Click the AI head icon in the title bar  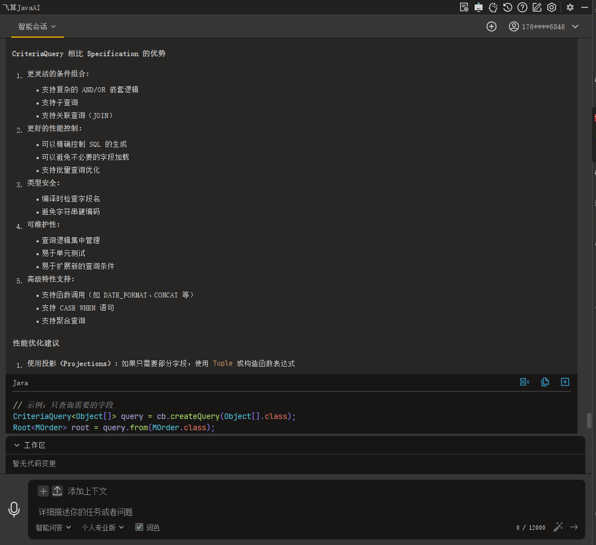[493, 7]
